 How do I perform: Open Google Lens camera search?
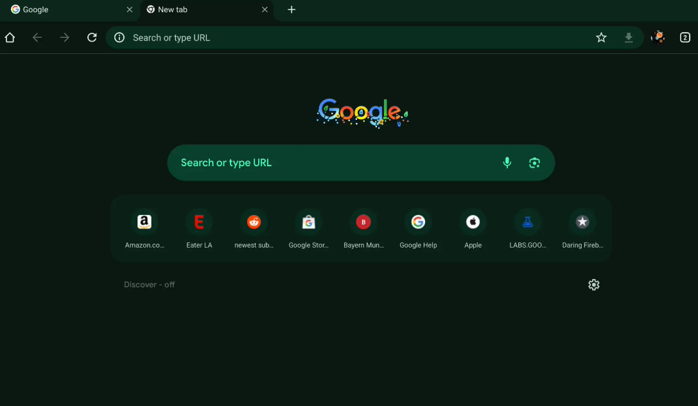click(x=534, y=163)
